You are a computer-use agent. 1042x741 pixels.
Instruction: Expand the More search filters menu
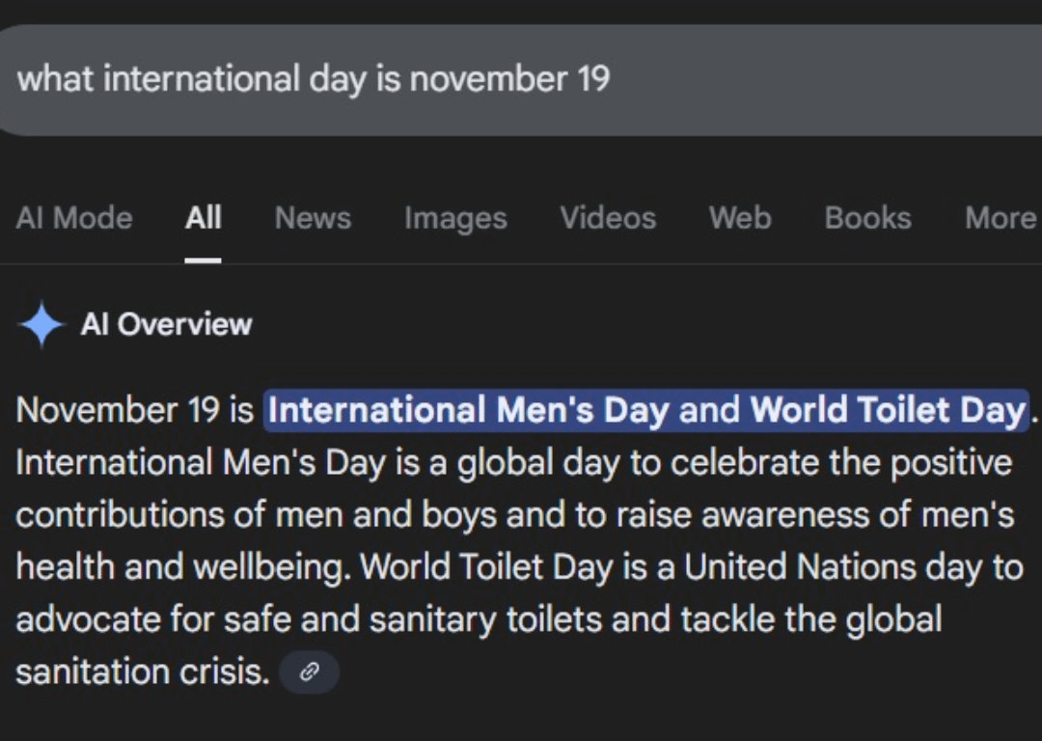click(x=1001, y=218)
